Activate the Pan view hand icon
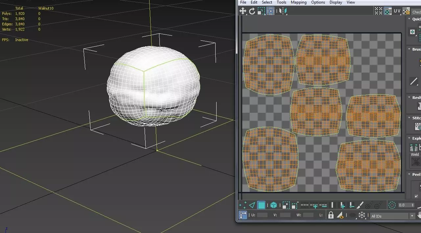 pos(419,215)
